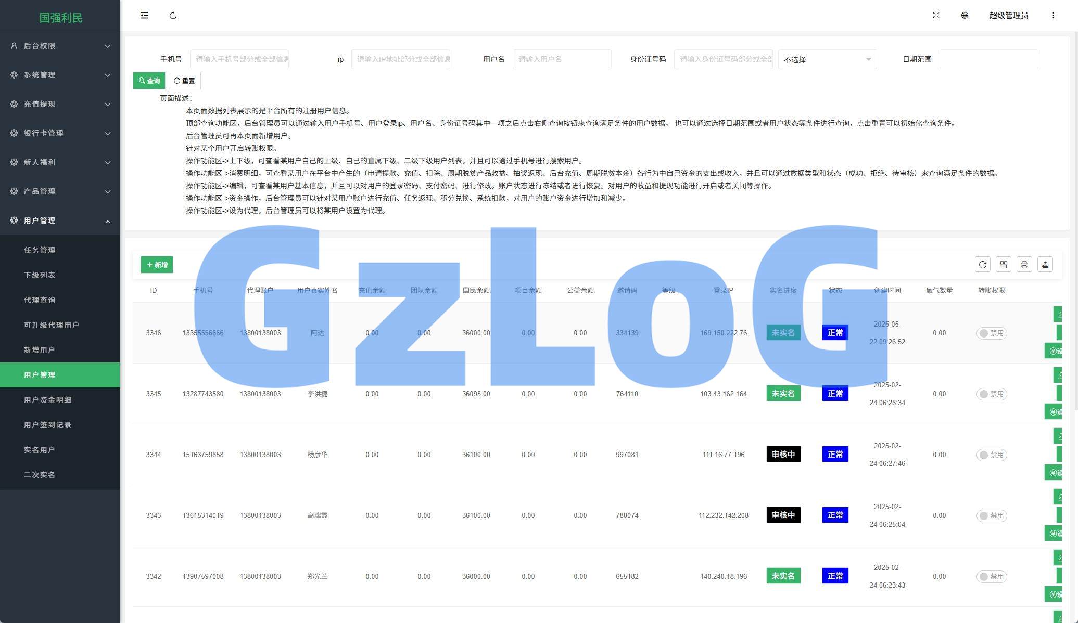The image size is (1078, 623).
Task: Export table data via export icon
Action: point(1045,265)
